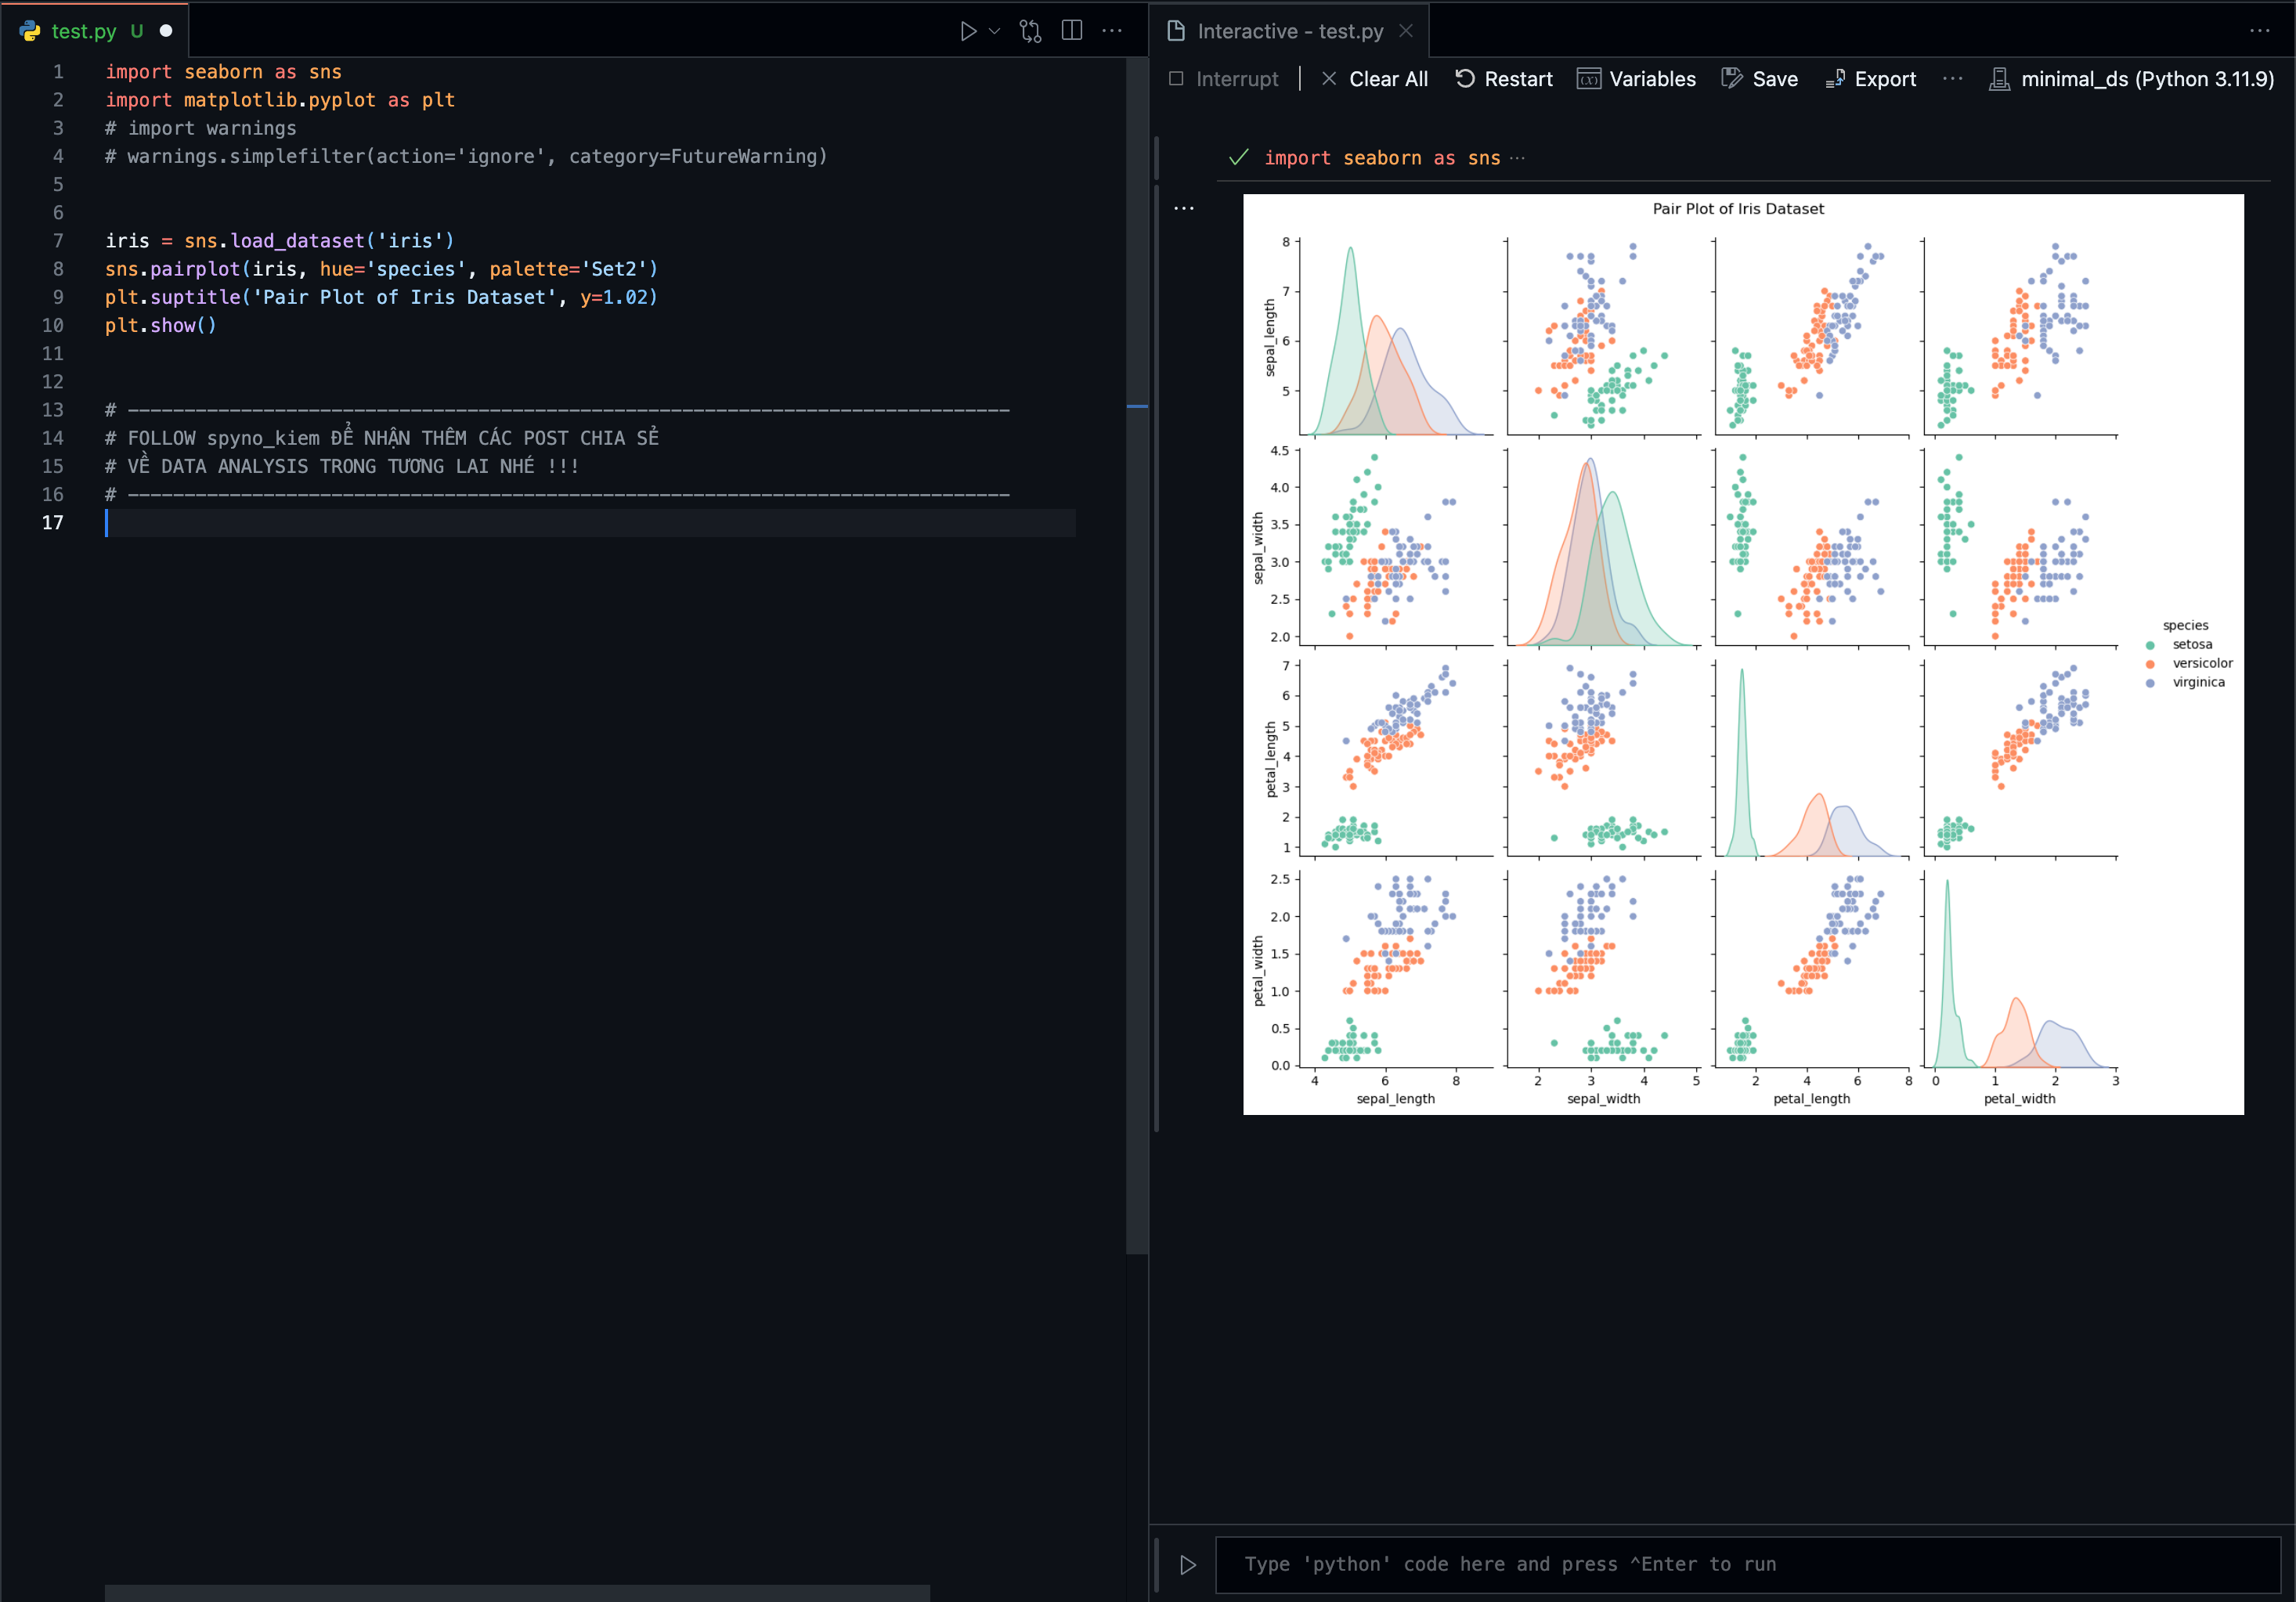The width and height of the screenshot is (2296, 1602).
Task: Open the output cell actions ellipsis
Action: pos(1184,208)
